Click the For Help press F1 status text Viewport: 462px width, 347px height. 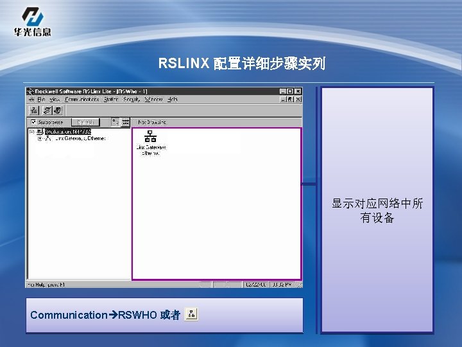tap(46, 285)
